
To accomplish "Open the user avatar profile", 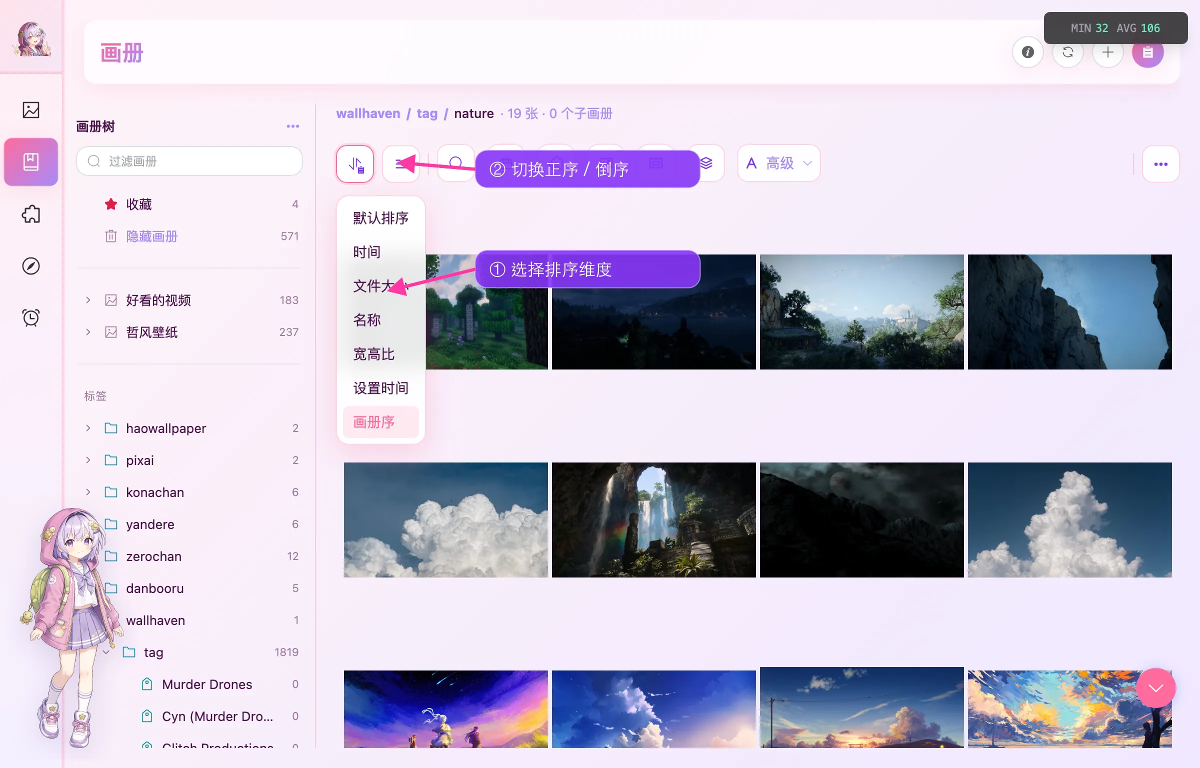I will tap(31, 39).
